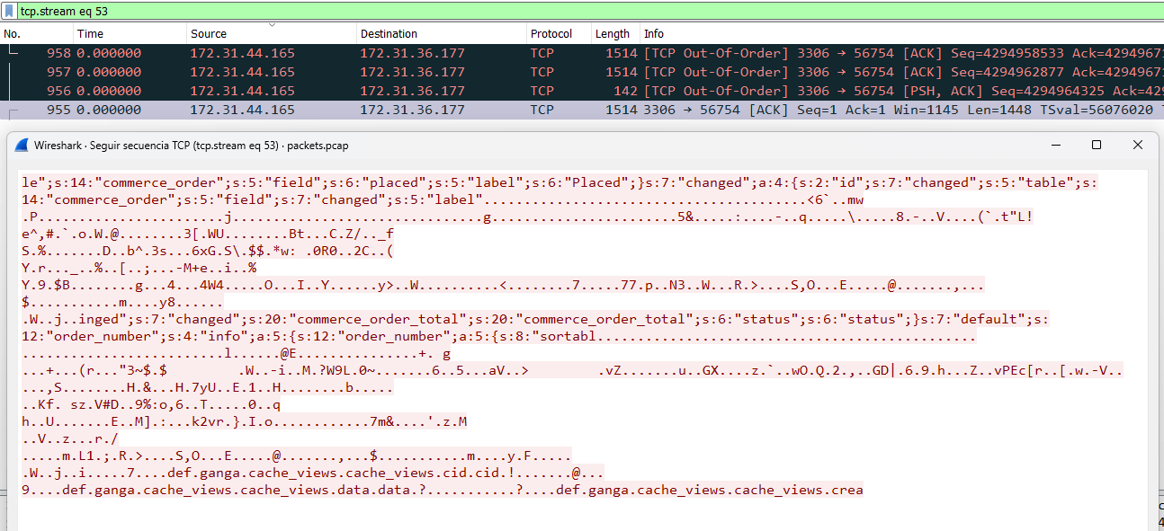The height and width of the screenshot is (531, 1164).
Task: Click the Wireshark fin icon in dialog title
Action: pos(22,145)
